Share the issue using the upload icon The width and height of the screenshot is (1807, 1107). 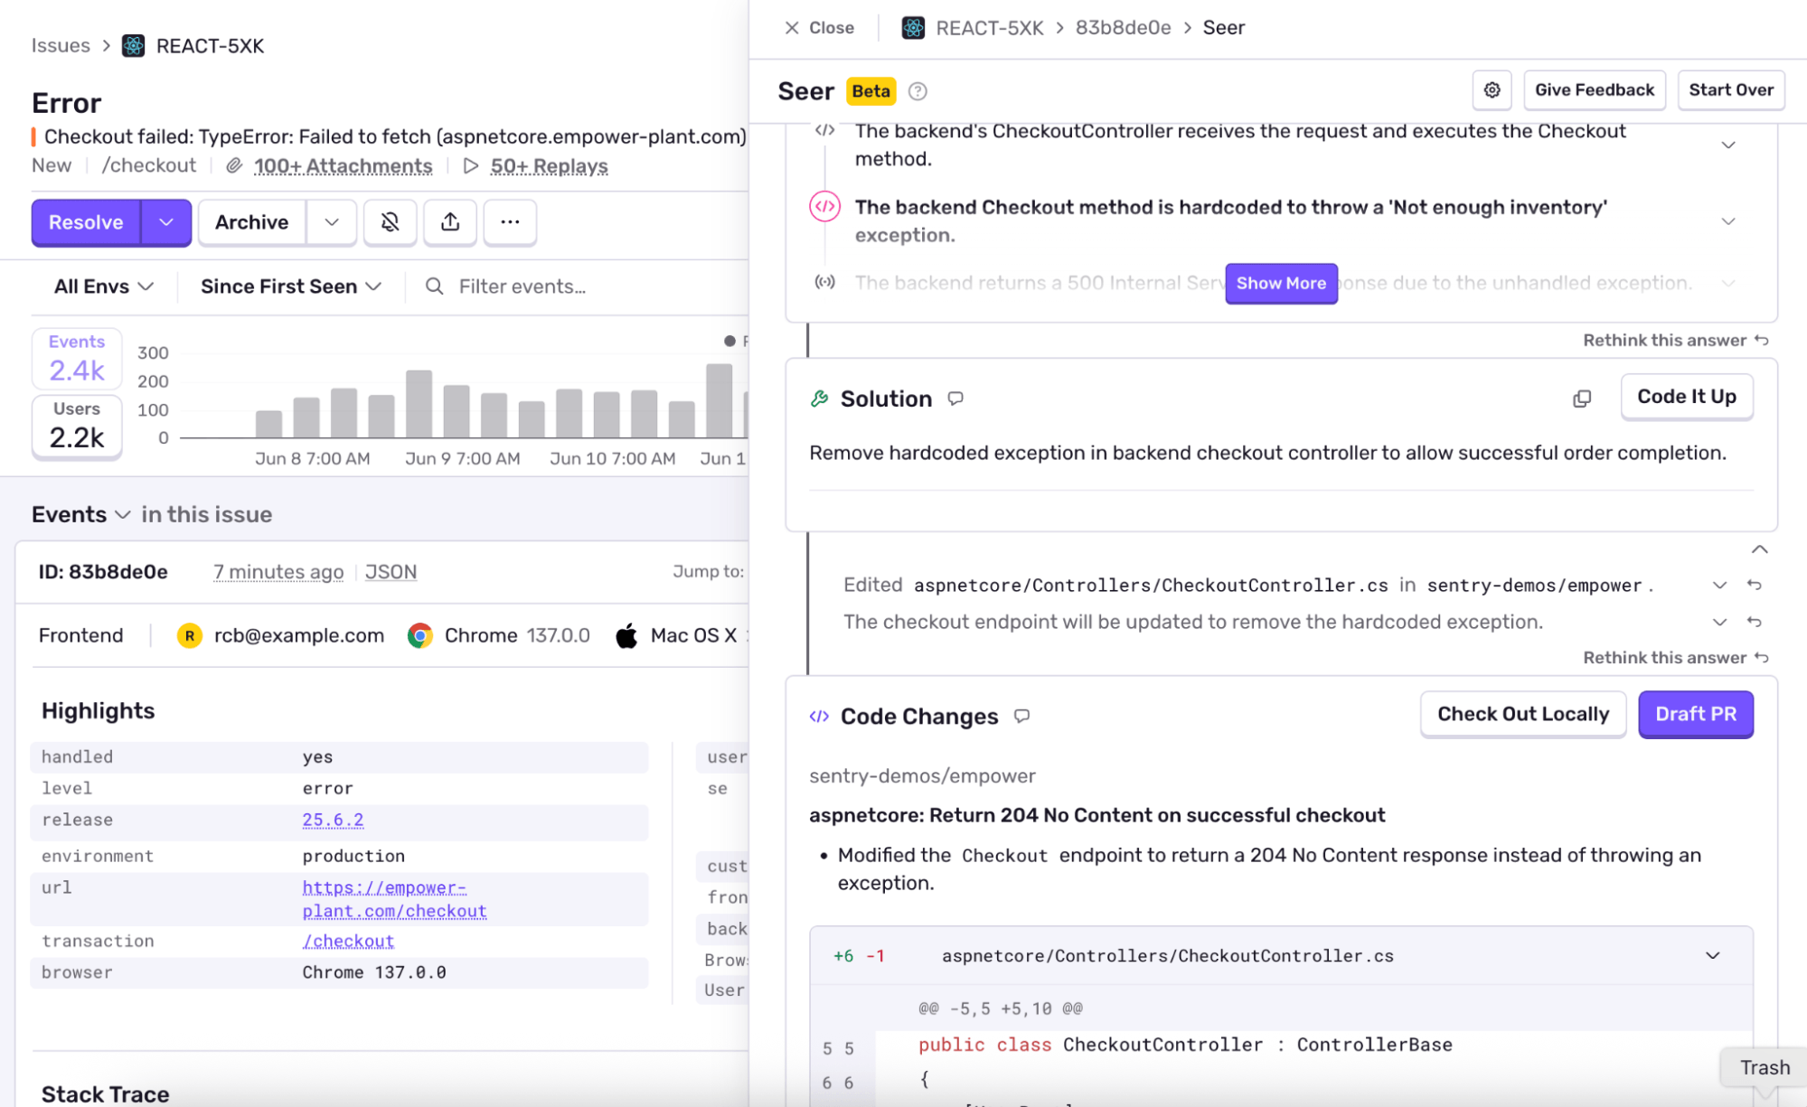pos(449,222)
